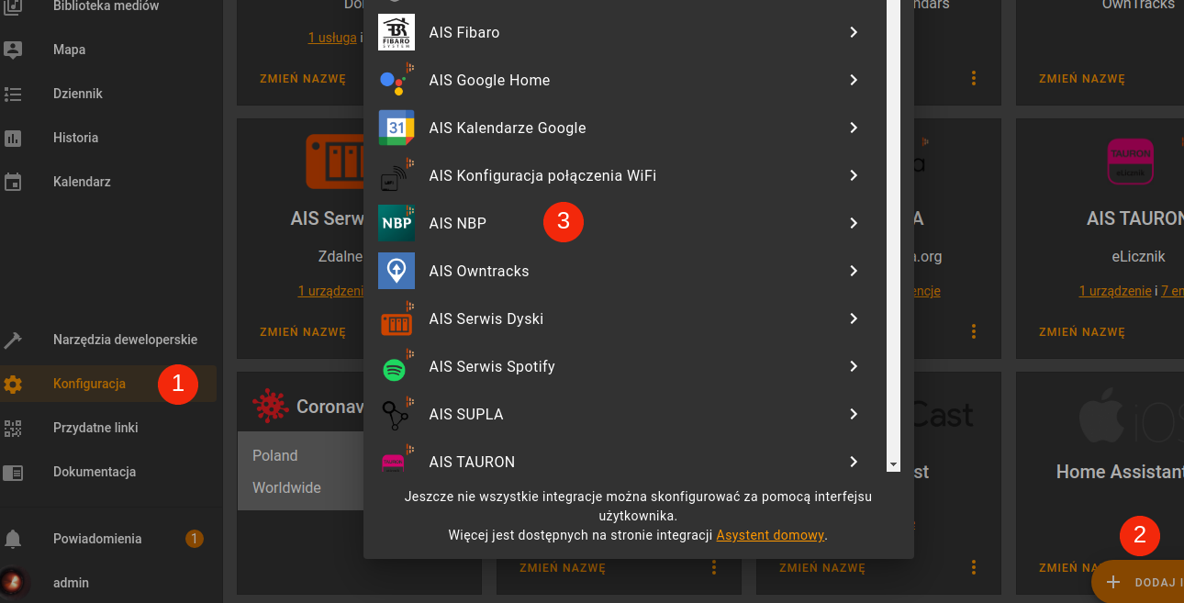Expand the AIS SUPLA chevron
The width and height of the screenshot is (1184, 603).
click(x=854, y=414)
